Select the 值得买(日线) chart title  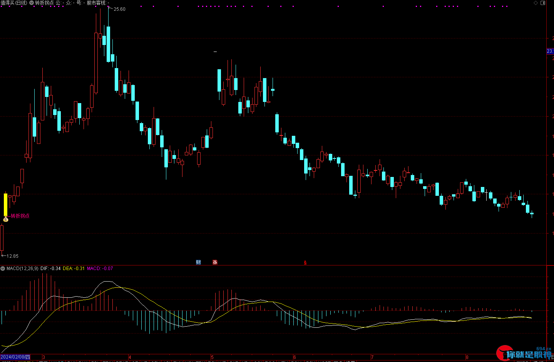tap(14, 3)
